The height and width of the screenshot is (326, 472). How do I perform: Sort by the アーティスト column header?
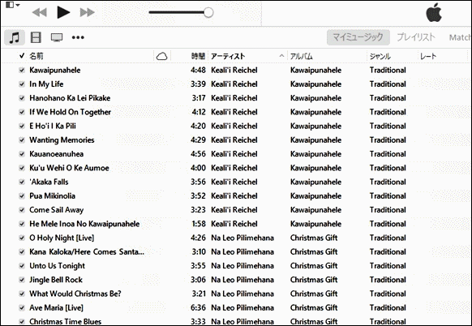(228, 56)
